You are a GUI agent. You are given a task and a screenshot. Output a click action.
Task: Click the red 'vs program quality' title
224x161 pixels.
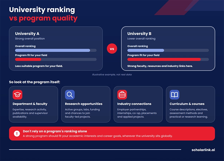pos(43,18)
